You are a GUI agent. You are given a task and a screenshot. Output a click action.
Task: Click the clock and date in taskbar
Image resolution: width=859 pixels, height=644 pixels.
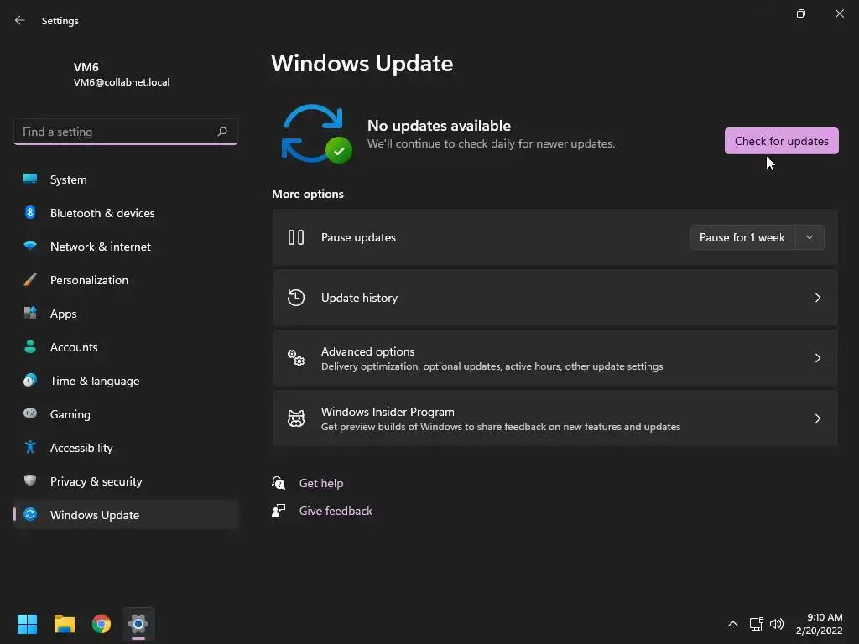(x=819, y=624)
